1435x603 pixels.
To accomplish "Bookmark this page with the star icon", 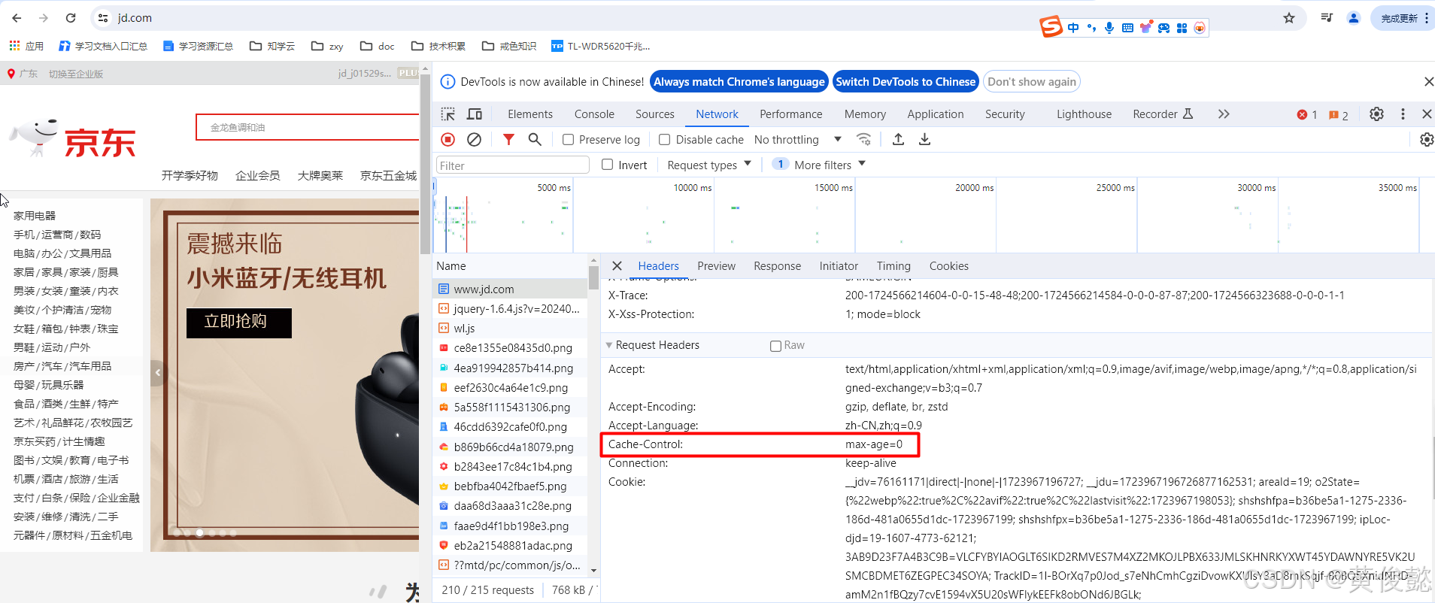I will tap(1289, 18).
